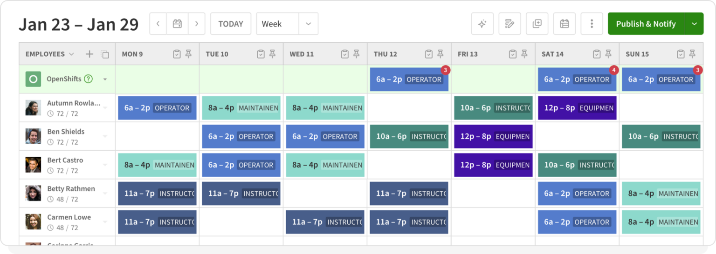Add an employee with the plus icon
The height and width of the screenshot is (254, 716).
click(x=89, y=54)
